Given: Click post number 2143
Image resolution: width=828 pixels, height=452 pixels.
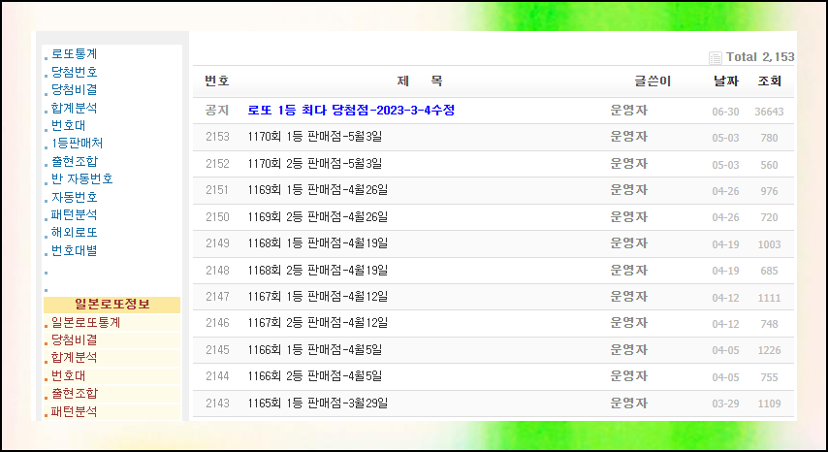Looking at the screenshot, I should tap(217, 404).
